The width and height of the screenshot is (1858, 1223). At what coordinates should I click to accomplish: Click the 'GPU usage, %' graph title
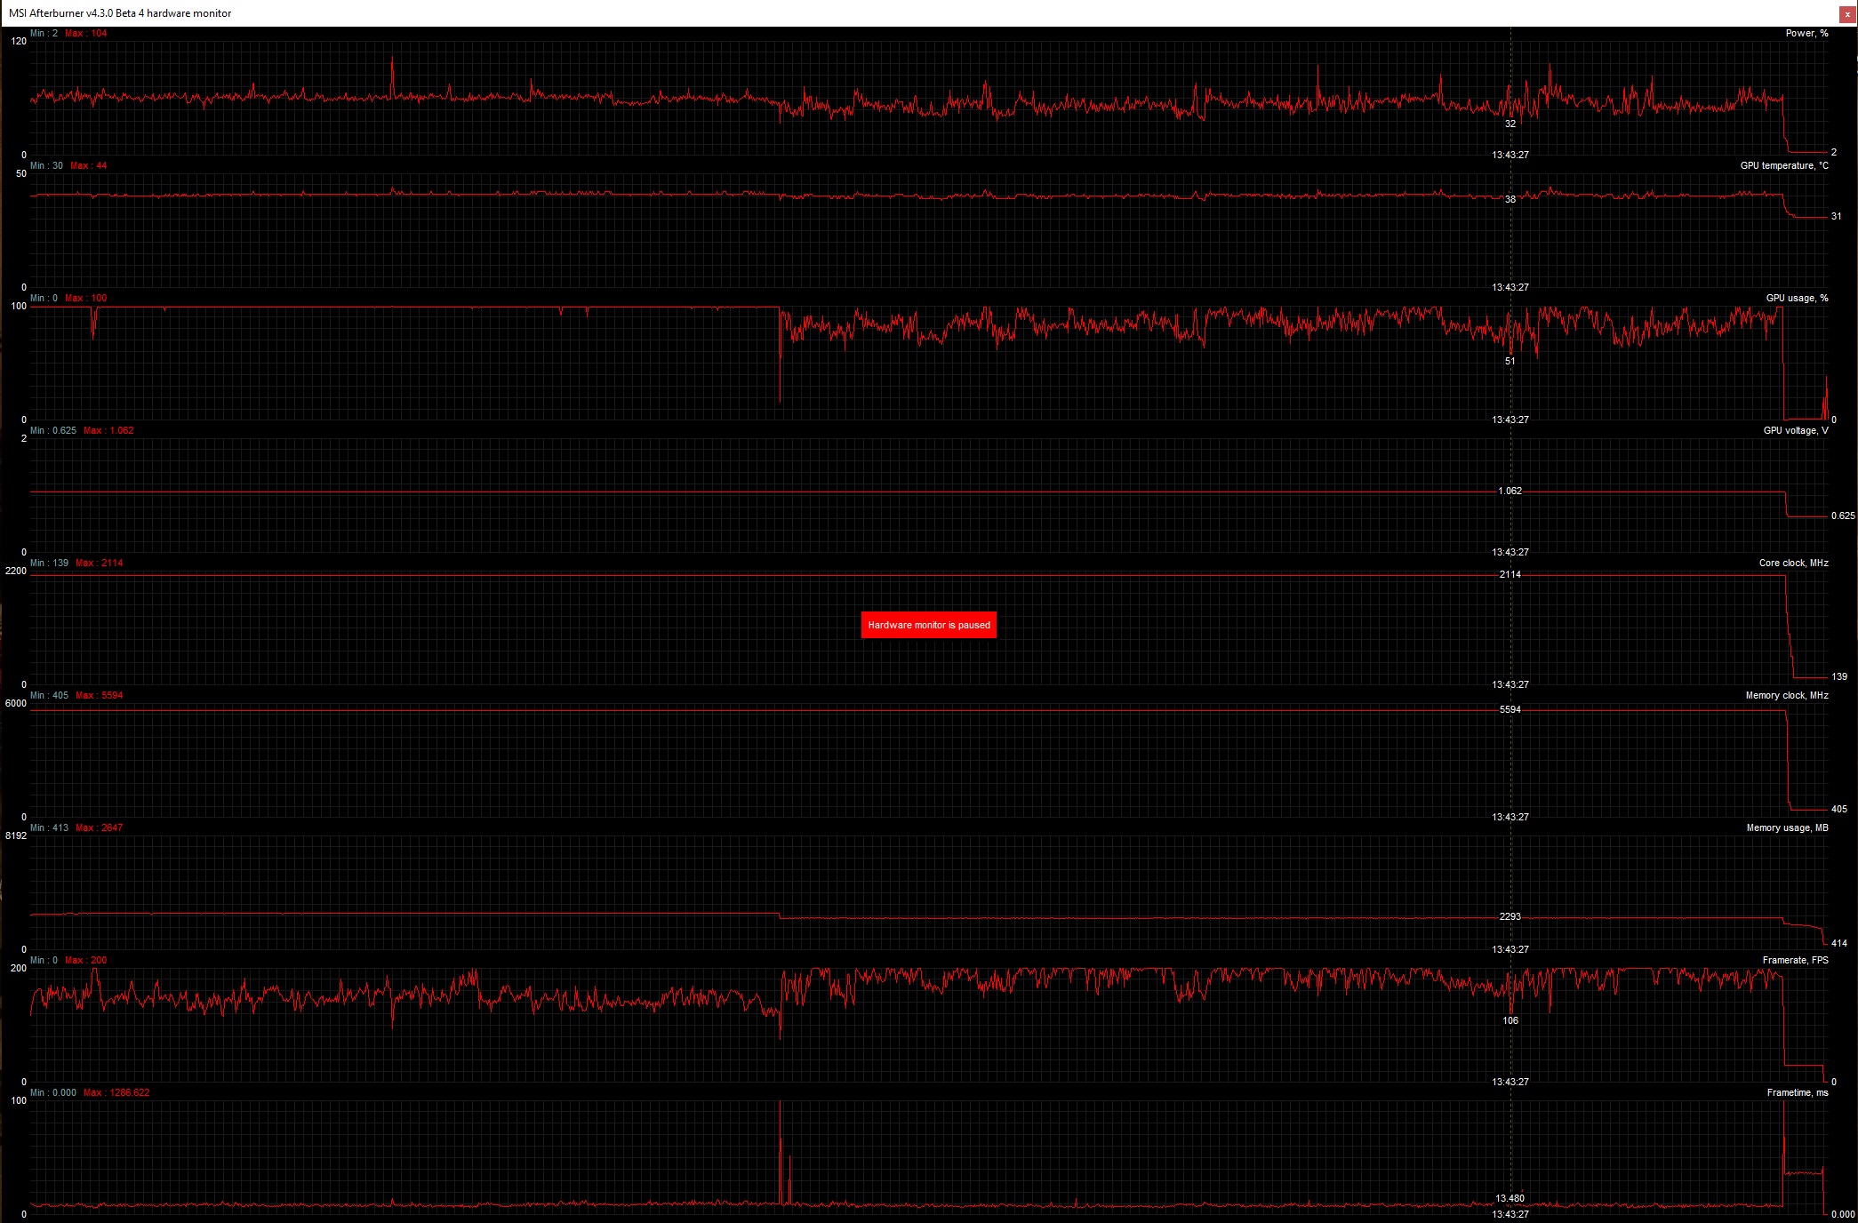coord(1797,299)
